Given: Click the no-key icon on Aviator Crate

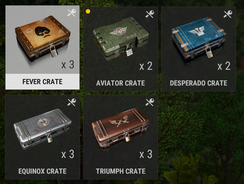Looking at the screenshot, I should click(x=150, y=14).
